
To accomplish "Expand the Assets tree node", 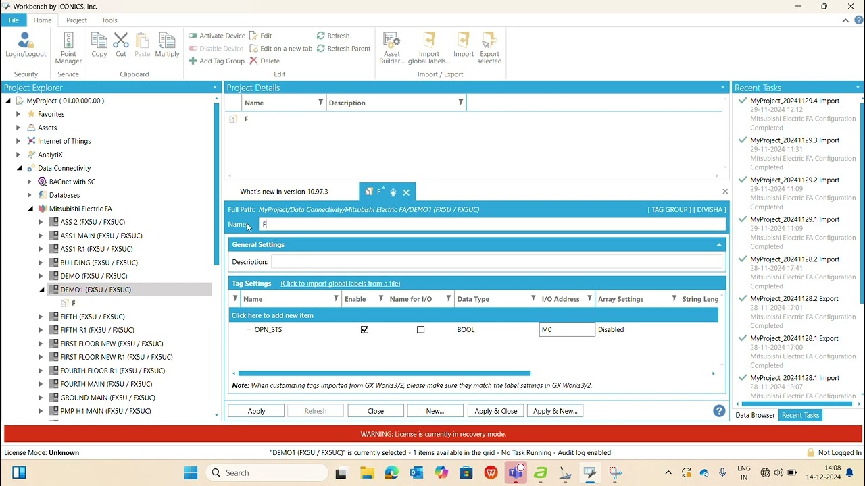I will click(18, 128).
